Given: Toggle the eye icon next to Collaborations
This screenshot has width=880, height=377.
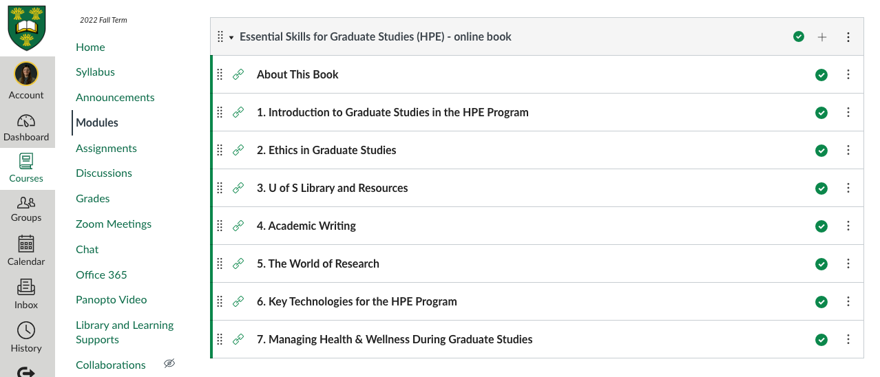Looking at the screenshot, I should (169, 363).
